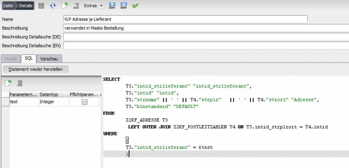Click the save disk icon in toolbar
The image size is (349, 168).
coord(41,6)
